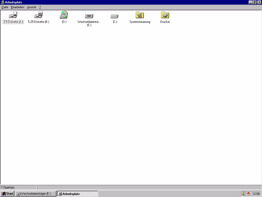Open the ? help menu
This screenshot has height=197, width=262.
coord(40,7)
